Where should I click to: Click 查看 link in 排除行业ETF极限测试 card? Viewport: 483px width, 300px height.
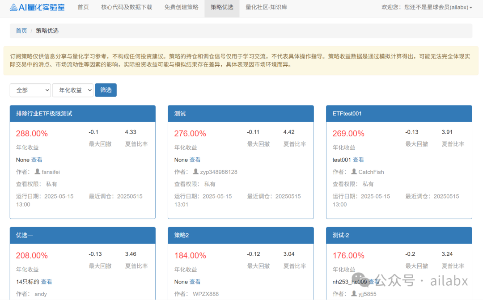pyautogui.click(x=37, y=160)
